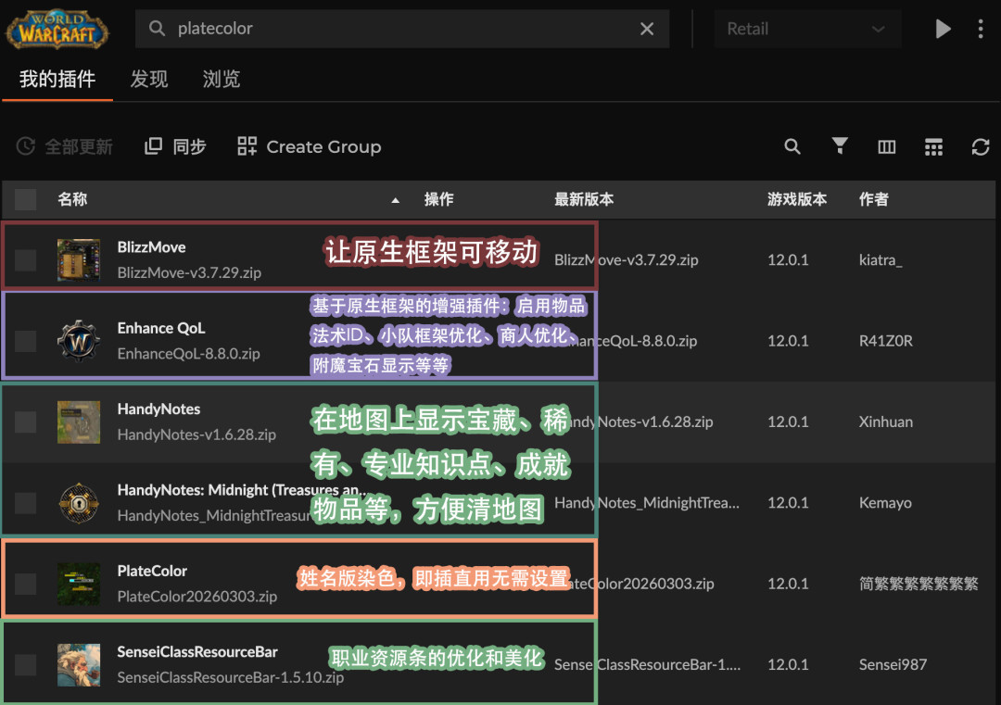Click the HandyNotes map thumbnail

point(79,422)
